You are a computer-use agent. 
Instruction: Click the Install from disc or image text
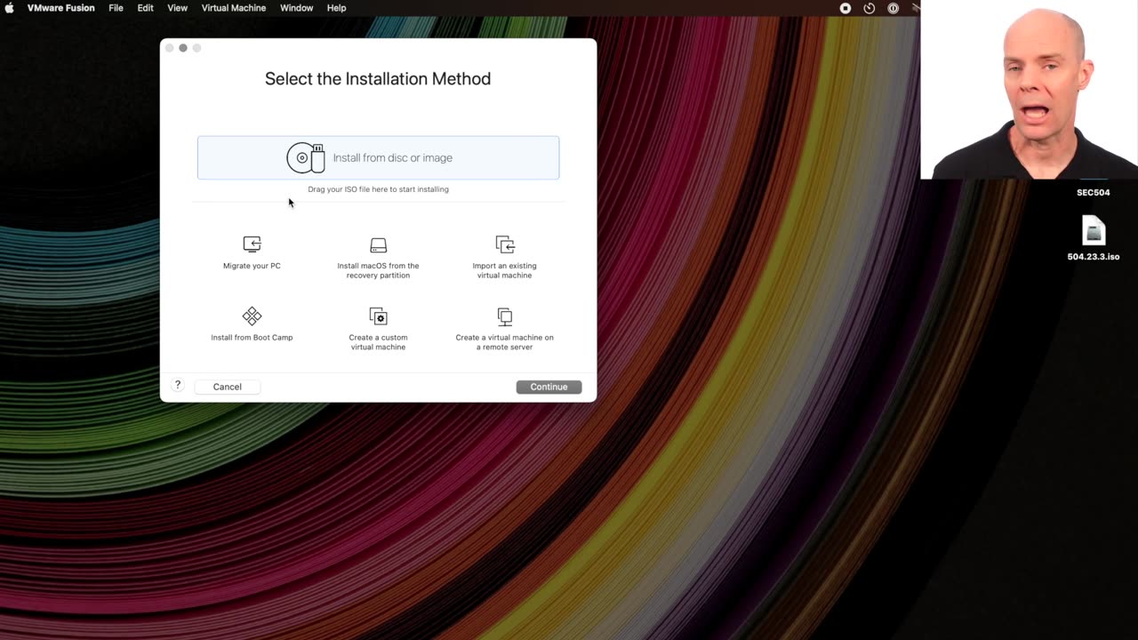click(393, 158)
